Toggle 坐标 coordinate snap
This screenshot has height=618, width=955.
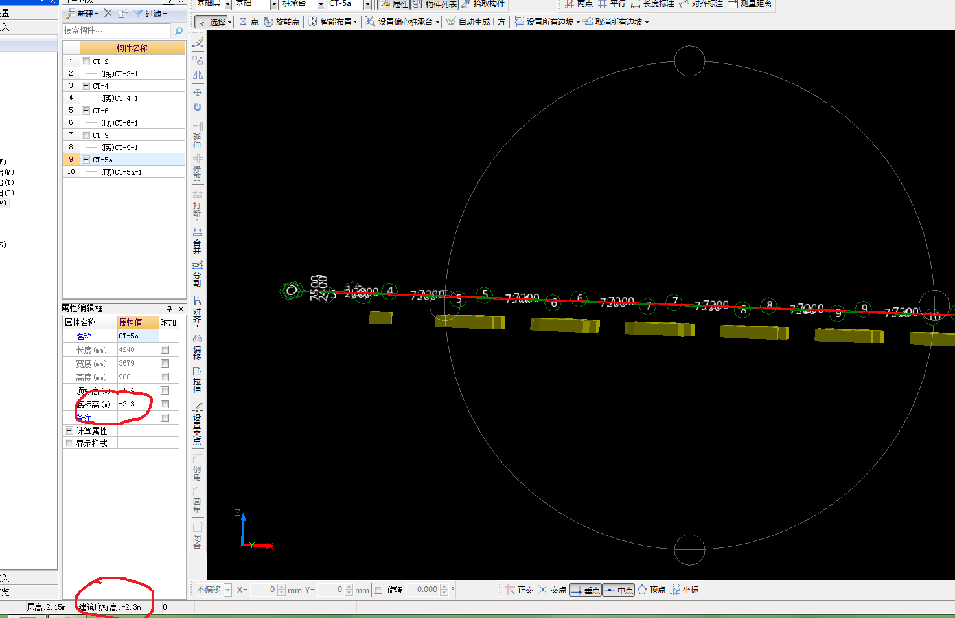click(685, 590)
